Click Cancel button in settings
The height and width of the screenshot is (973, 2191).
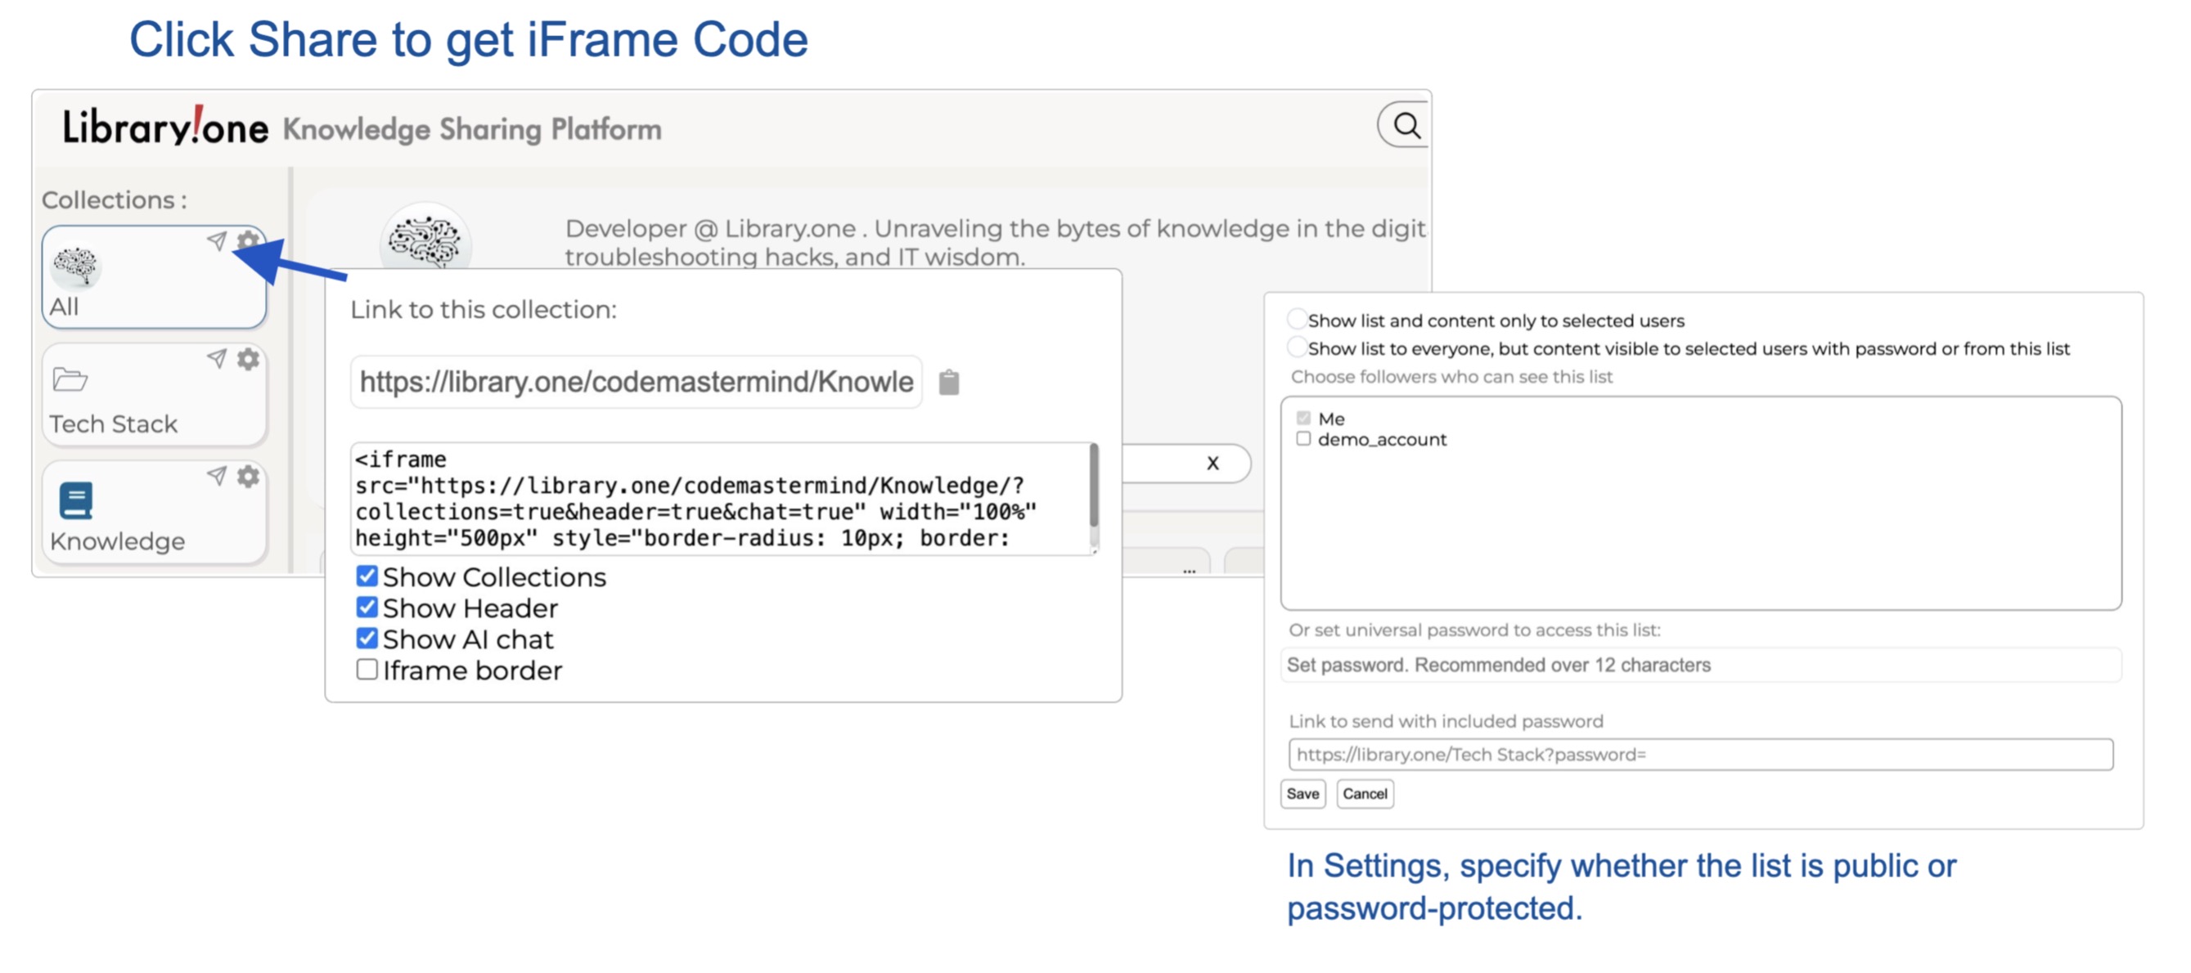coord(1365,794)
